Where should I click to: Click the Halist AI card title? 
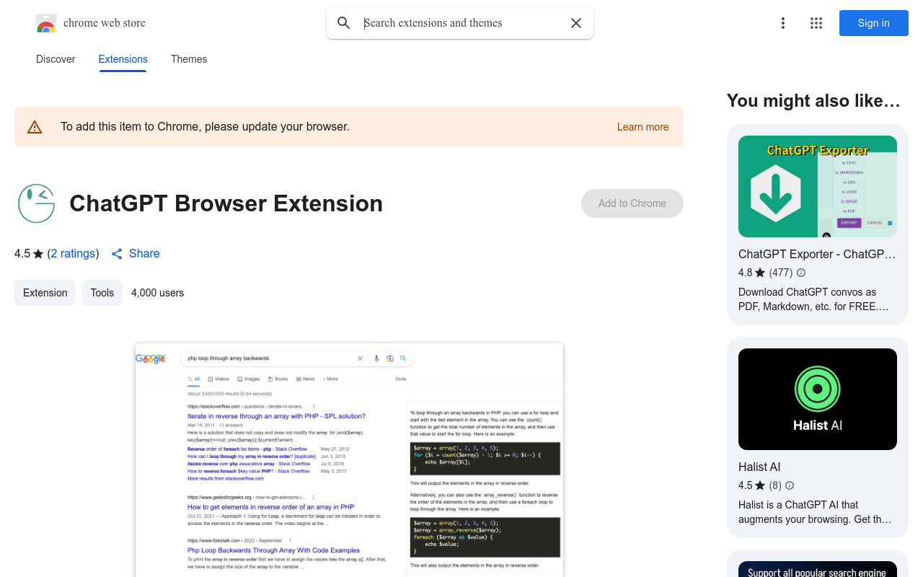759,467
